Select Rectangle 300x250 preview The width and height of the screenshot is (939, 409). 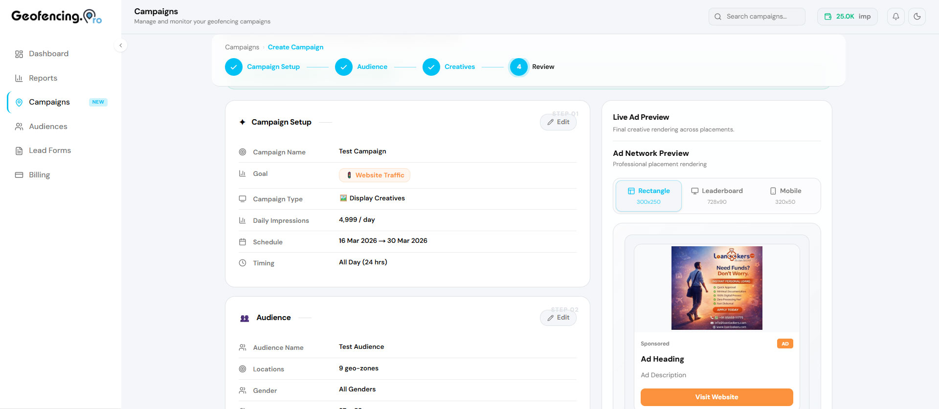click(648, 196)
